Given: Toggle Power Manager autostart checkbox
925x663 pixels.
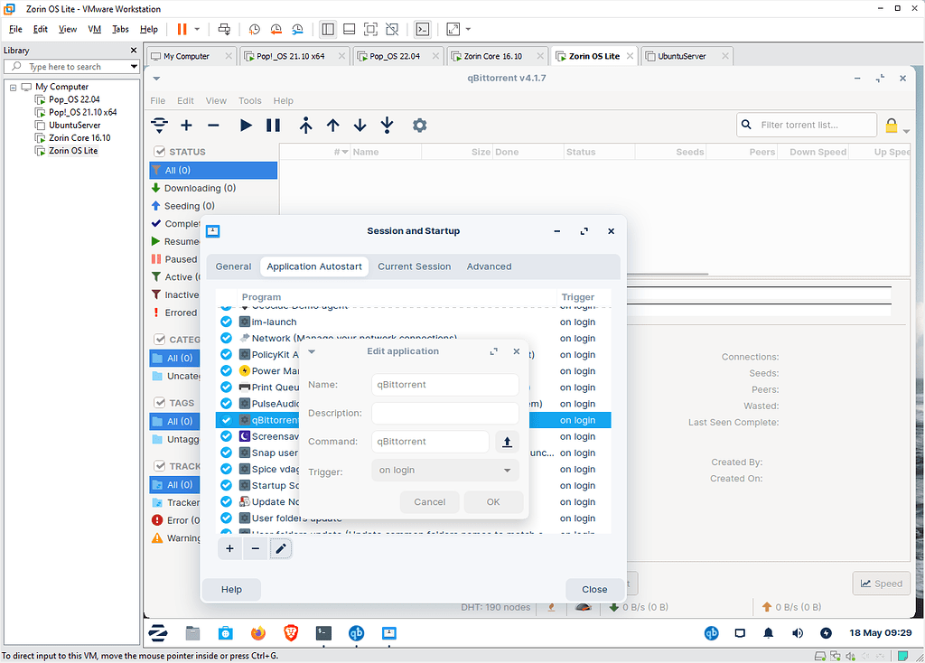Looking at the screenshot, I should [226, 370].
